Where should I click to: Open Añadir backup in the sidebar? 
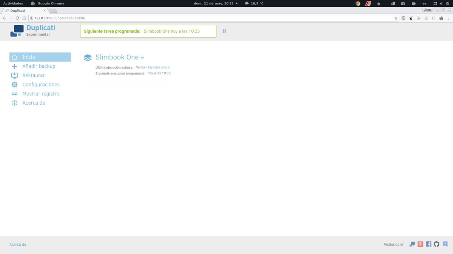[x=39, y=66]
